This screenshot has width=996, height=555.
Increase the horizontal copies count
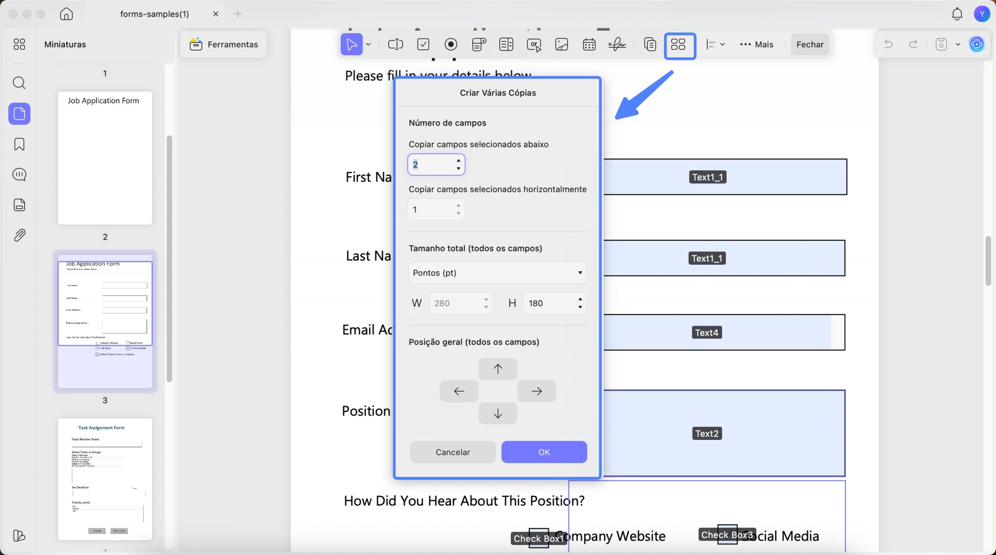[x=458, y=206]
